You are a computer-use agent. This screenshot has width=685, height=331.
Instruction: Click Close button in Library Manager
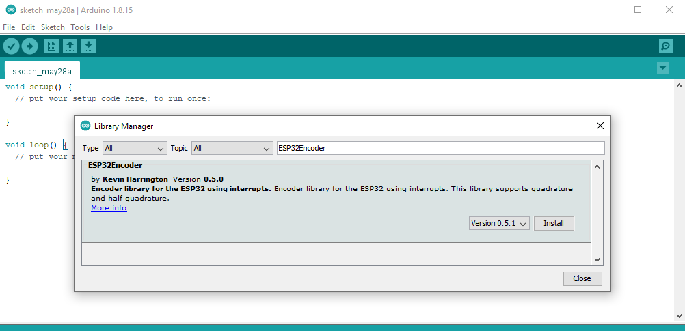(x=582, y=278)
